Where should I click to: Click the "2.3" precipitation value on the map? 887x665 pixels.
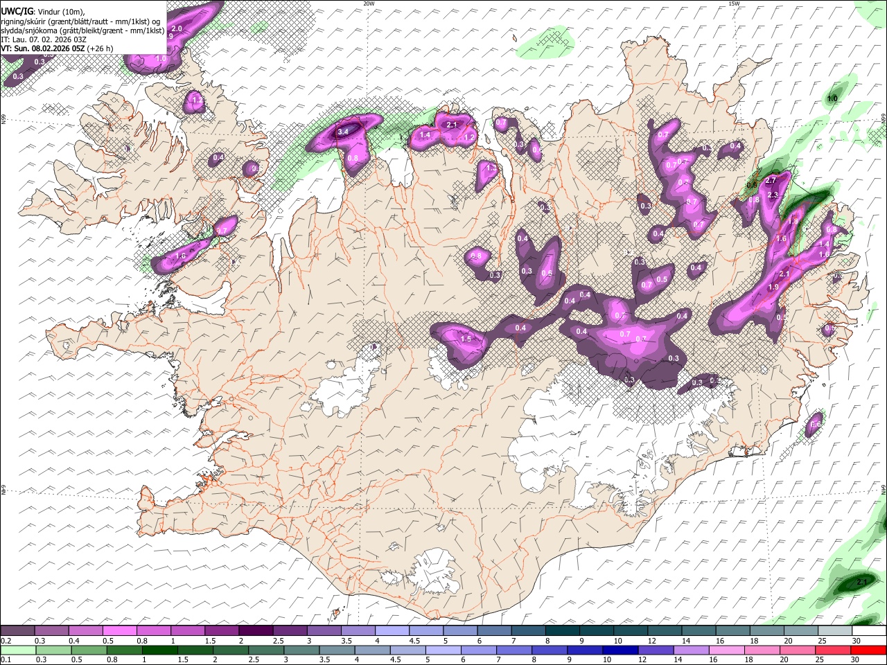(773, 195)
